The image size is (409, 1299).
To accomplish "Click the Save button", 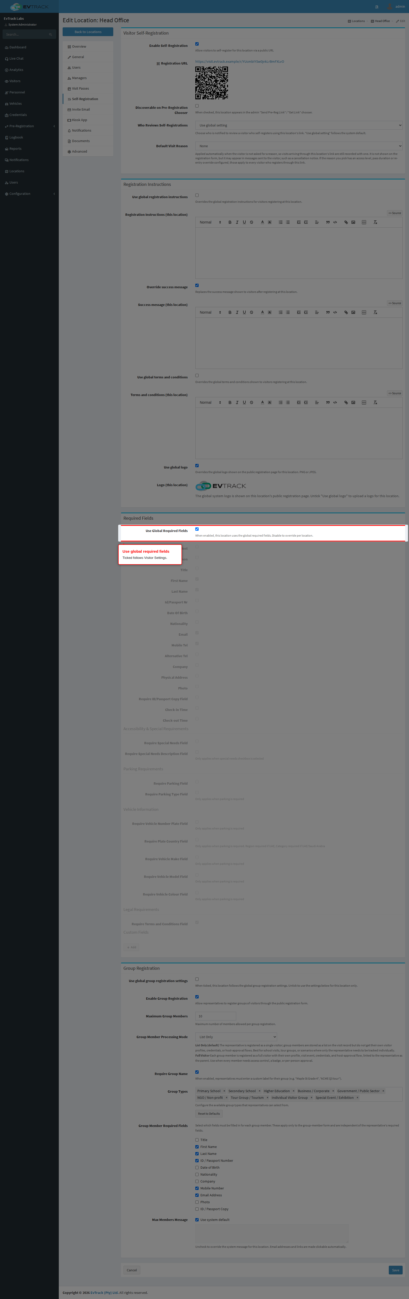I will (395, 1270).
